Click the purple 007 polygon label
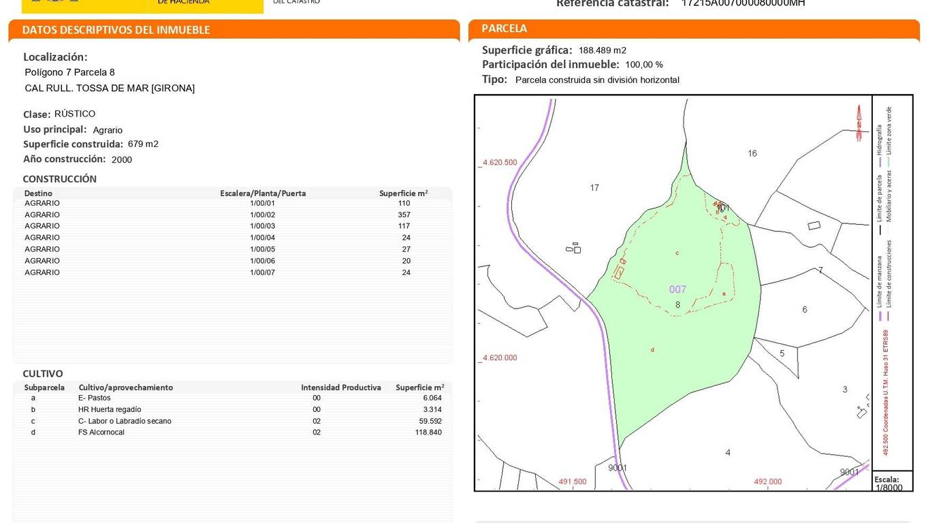The image size is (930, 523). [677, 289]
